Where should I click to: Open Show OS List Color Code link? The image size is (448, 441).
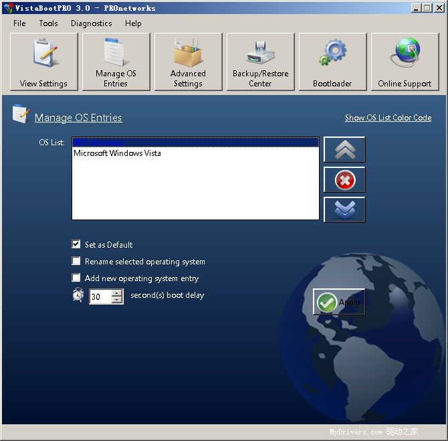(x=388, y=118)
